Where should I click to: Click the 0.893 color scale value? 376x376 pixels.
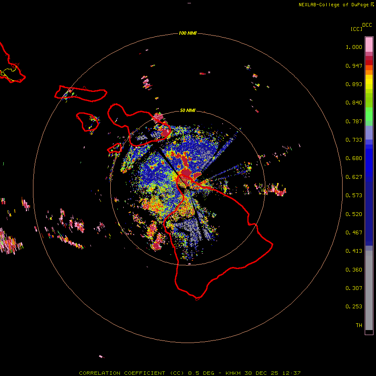pyautogui.click(x=354, y=84)
